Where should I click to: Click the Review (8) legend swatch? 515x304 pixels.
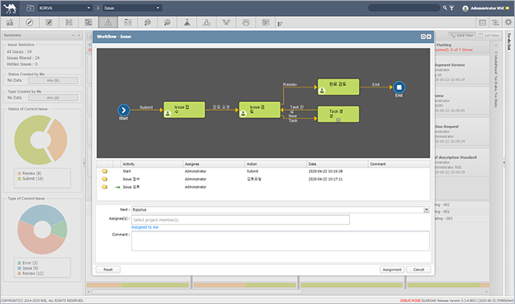(19, 173)
